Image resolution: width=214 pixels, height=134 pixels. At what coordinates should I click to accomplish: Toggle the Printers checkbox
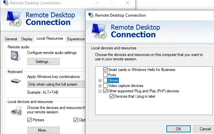pos(29,120)
